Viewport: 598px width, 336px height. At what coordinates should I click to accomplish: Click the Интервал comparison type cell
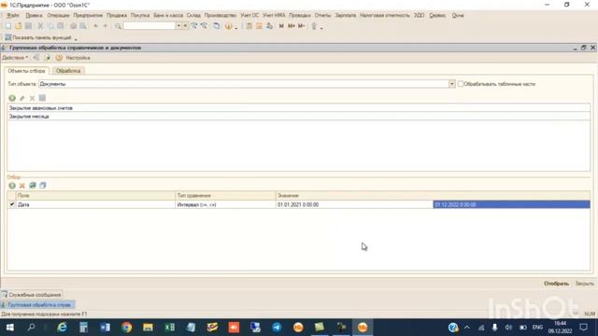coord(225,204)
